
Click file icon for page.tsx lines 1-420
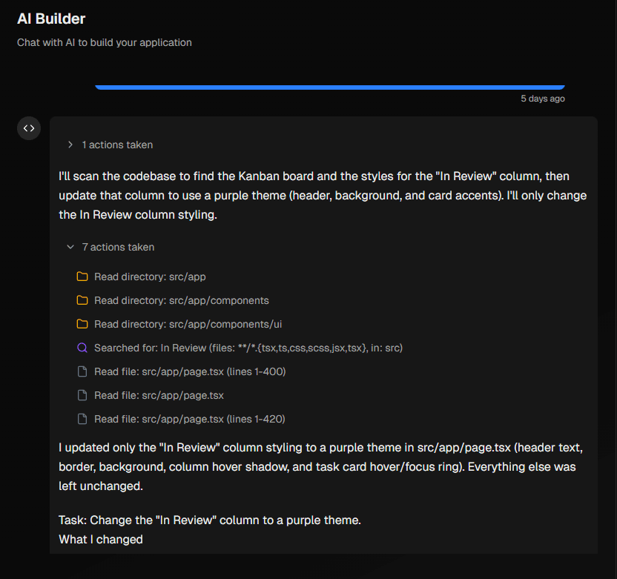[x=82, y=419]
